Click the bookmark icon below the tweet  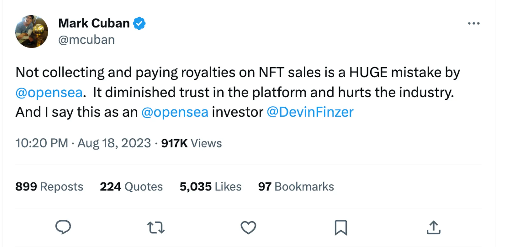[x=341, y=227]
